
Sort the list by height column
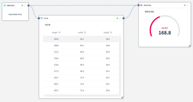(x=111, y=33)
